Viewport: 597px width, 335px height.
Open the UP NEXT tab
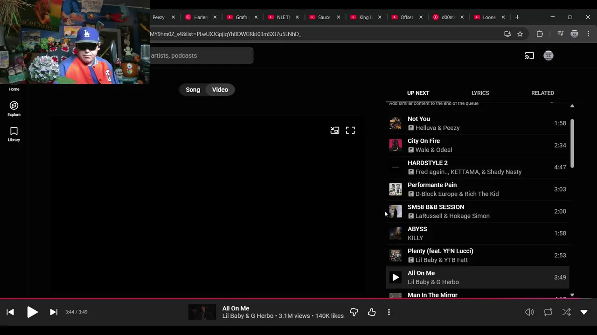point(418,93)
